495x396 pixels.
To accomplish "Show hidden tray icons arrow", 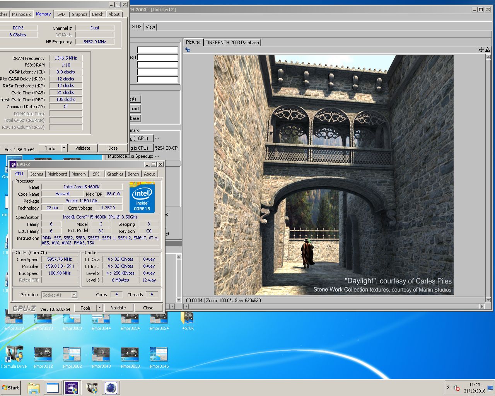I will (x=448, y=387).
